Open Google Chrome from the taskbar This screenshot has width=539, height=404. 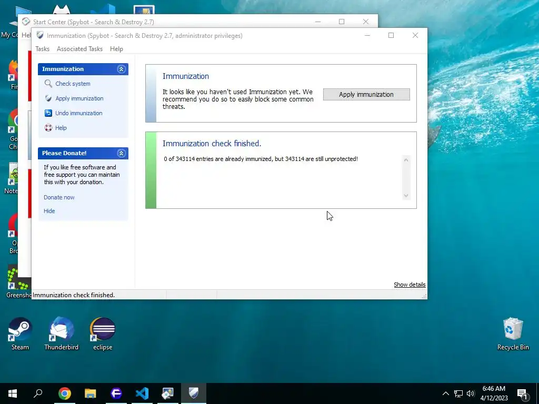click(x=64, y=393)
